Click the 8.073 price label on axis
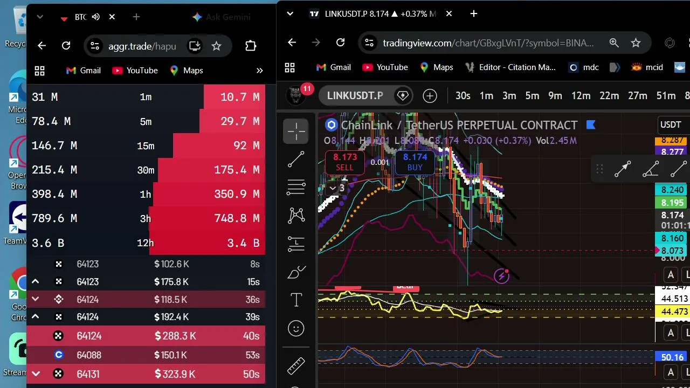This screenshot has height=388, width=690. click(x=671, y=251)
